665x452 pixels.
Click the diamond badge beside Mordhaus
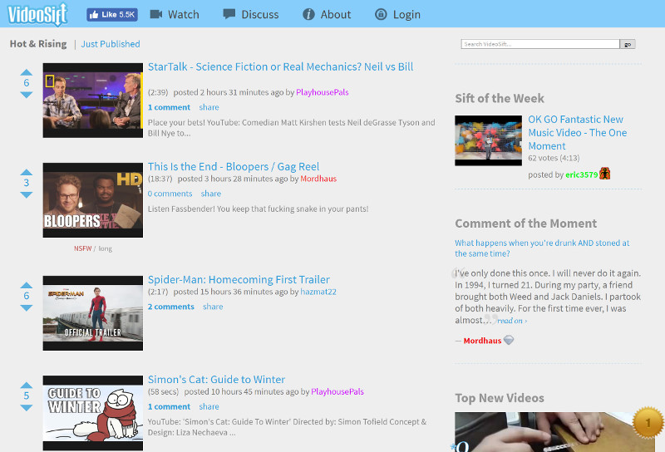tap(509, 340)
